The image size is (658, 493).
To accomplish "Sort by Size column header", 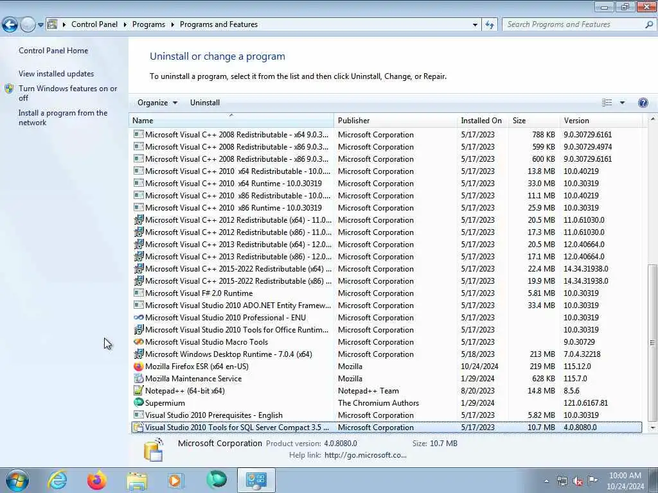I will 534,120.
